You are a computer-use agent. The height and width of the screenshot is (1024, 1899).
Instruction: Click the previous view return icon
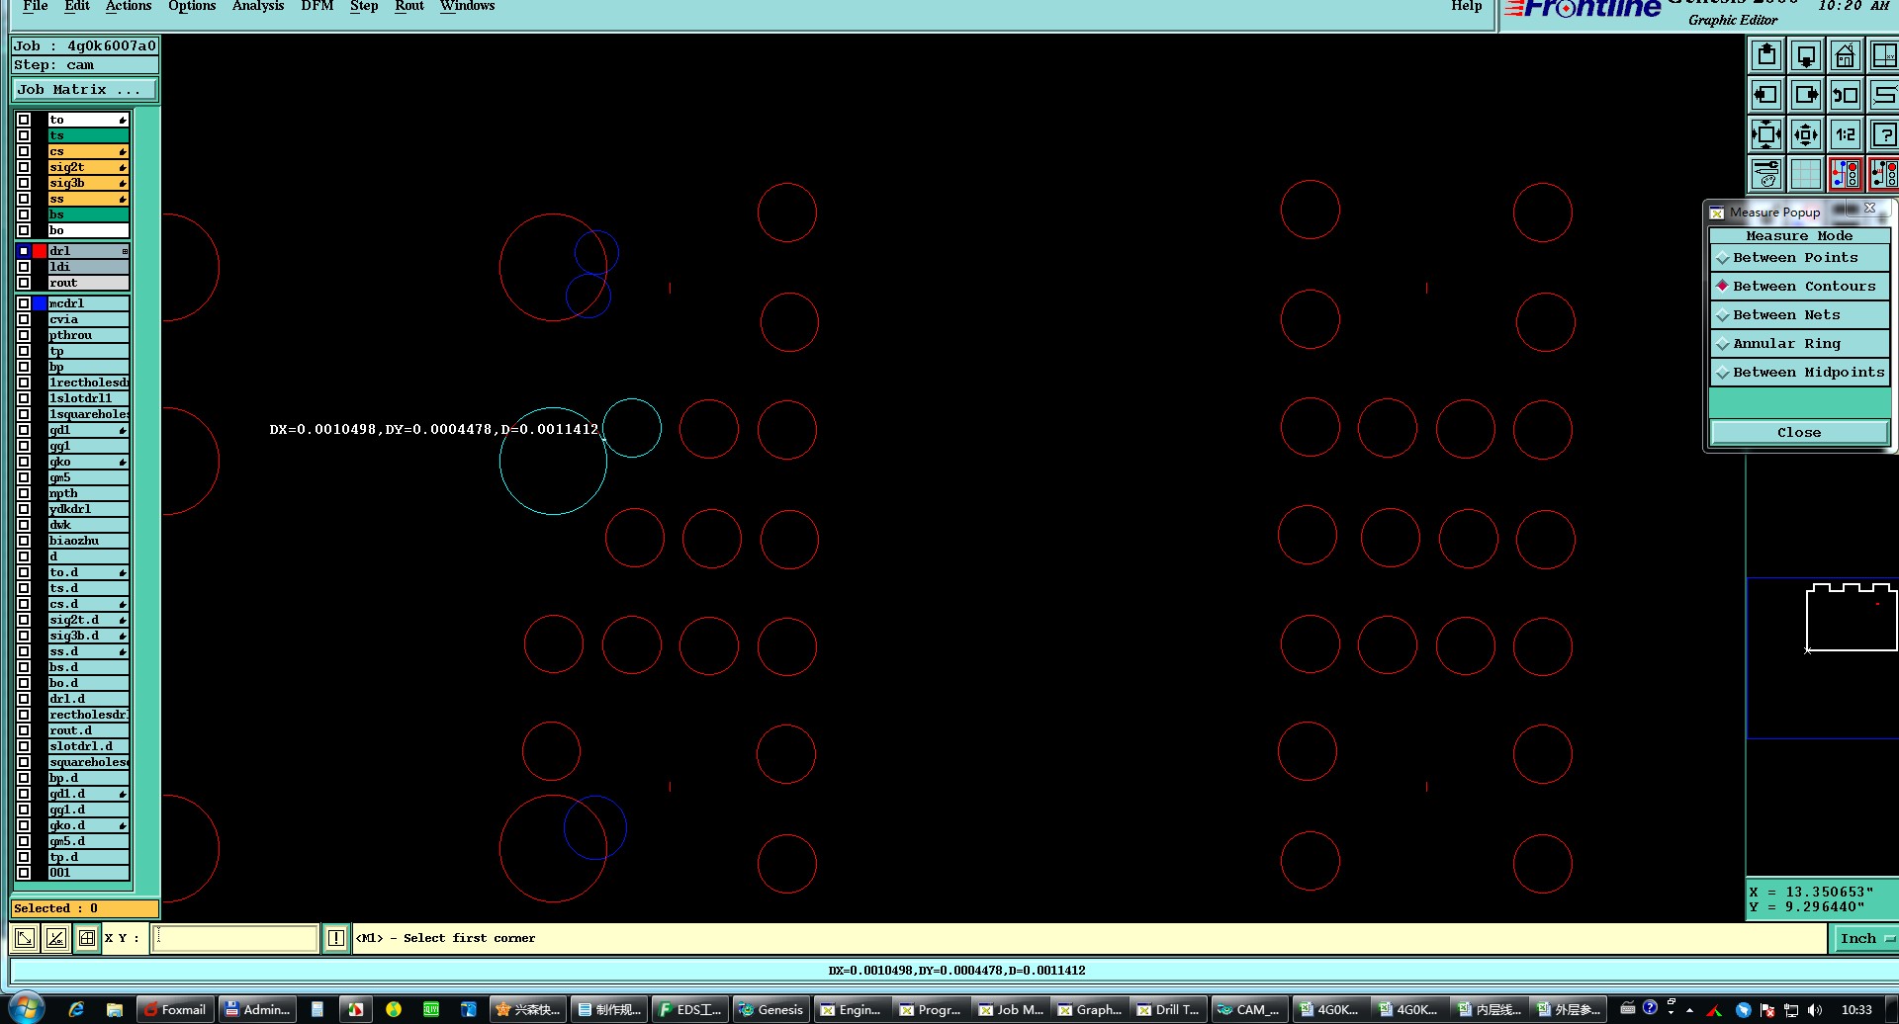[x=1846, y=96]
